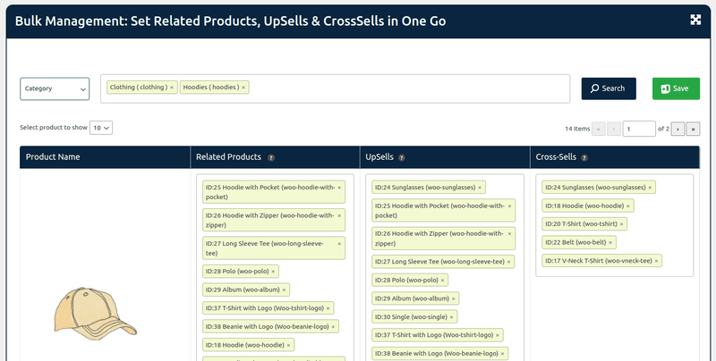The height and width of the screenshot is (361, 716).
Task: Remove Hoodies category tag from search
Action: pos(243,88)
